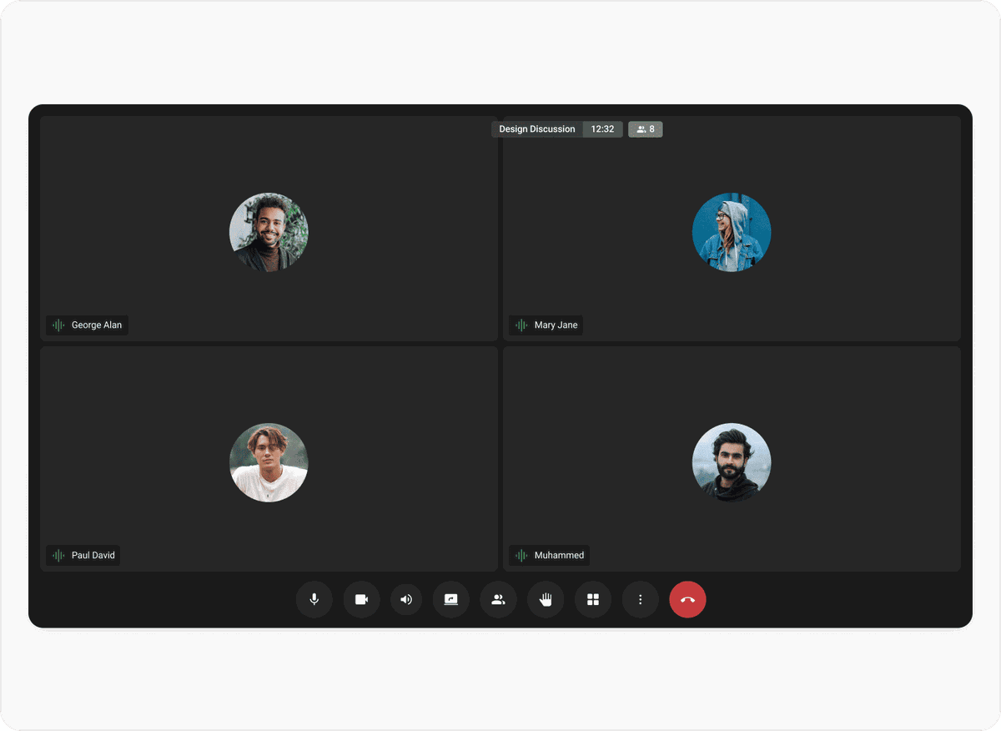The image size is (1001, 731).
Task: Select Muhammed's avatar
Action: (732, 462)
